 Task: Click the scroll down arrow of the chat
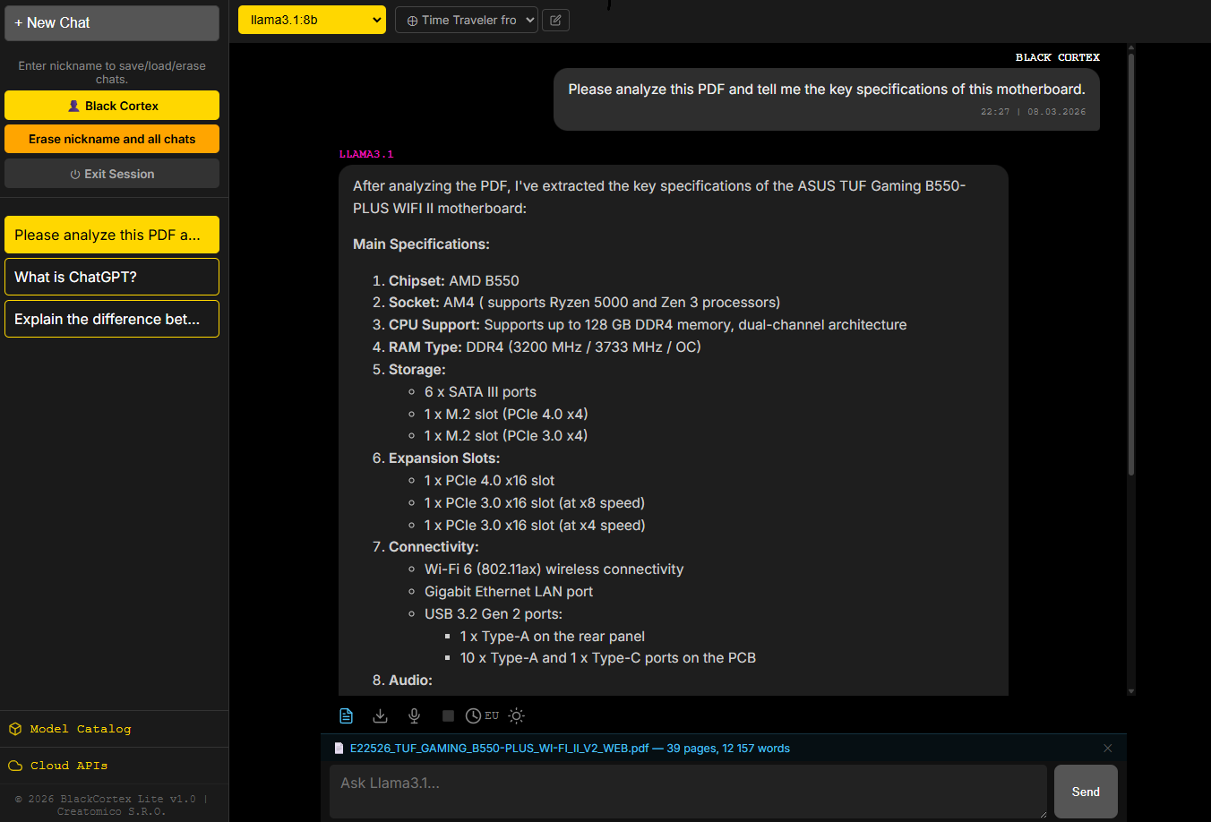(1131, 691)
